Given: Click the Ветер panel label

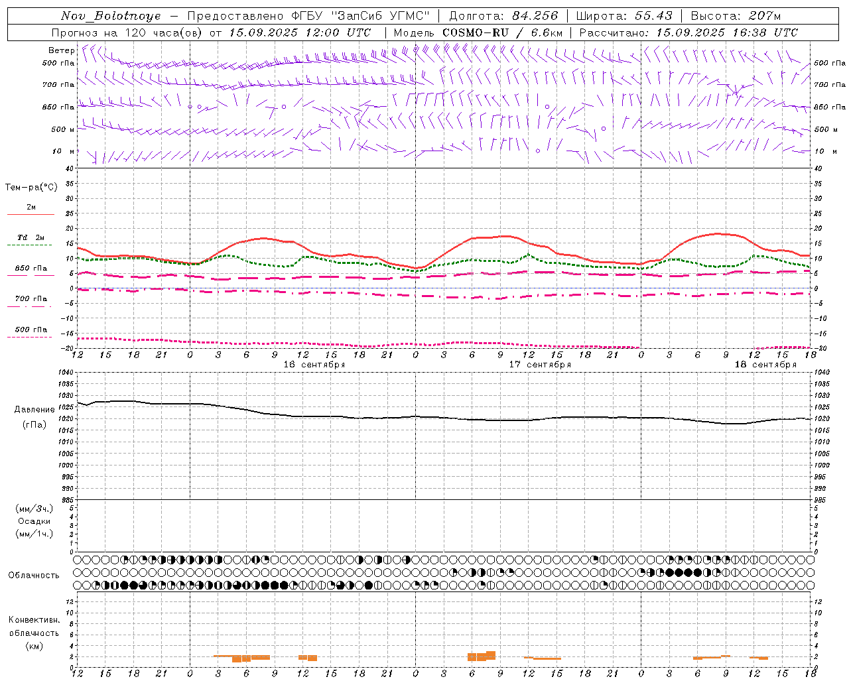Looking at the screenshot, I should (x=61, y=50).
